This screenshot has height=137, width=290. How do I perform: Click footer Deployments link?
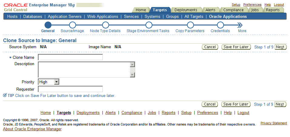coord(88,112)
